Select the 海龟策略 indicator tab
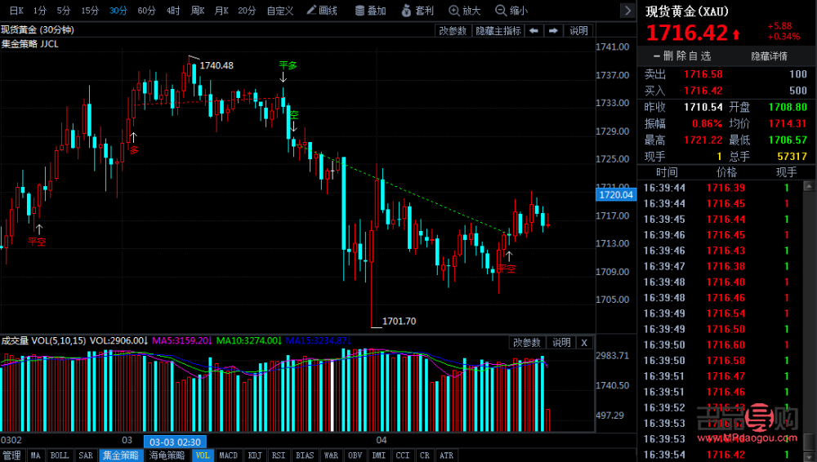 click(x=167, y=455)
